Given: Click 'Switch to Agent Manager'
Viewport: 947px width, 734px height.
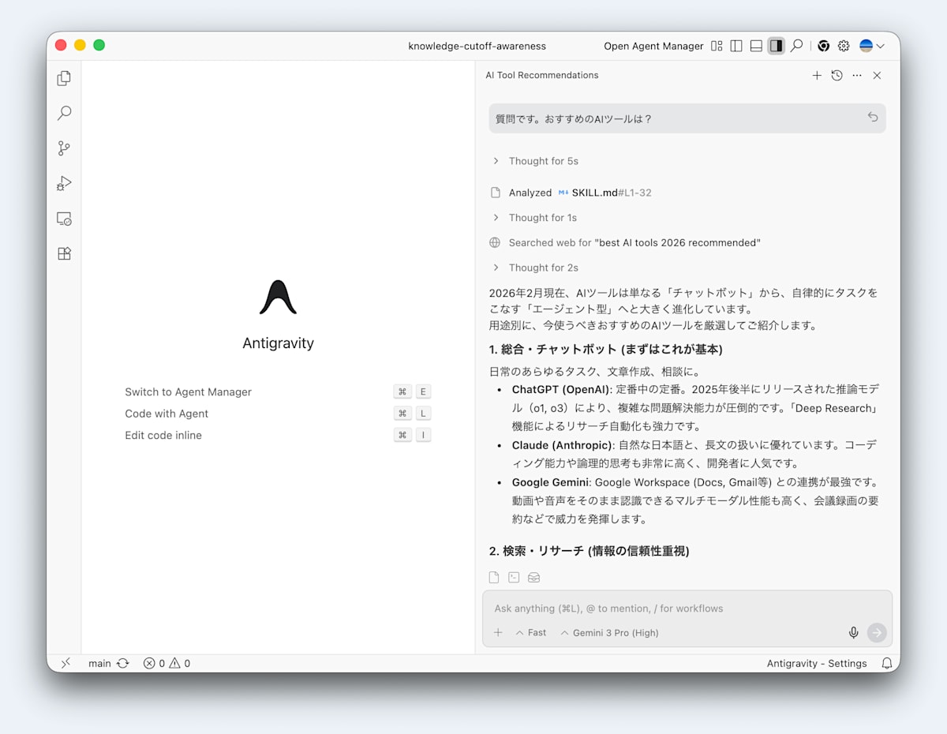Looking at the screenshot, I should click(189, 391).
